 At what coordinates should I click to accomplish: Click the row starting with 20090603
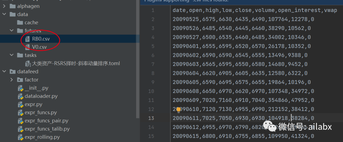pos(240,64)
